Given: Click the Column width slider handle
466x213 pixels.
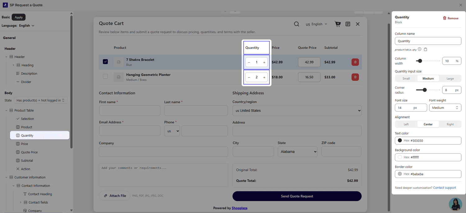Looking at the screenshot, I should tap(420, 61).
